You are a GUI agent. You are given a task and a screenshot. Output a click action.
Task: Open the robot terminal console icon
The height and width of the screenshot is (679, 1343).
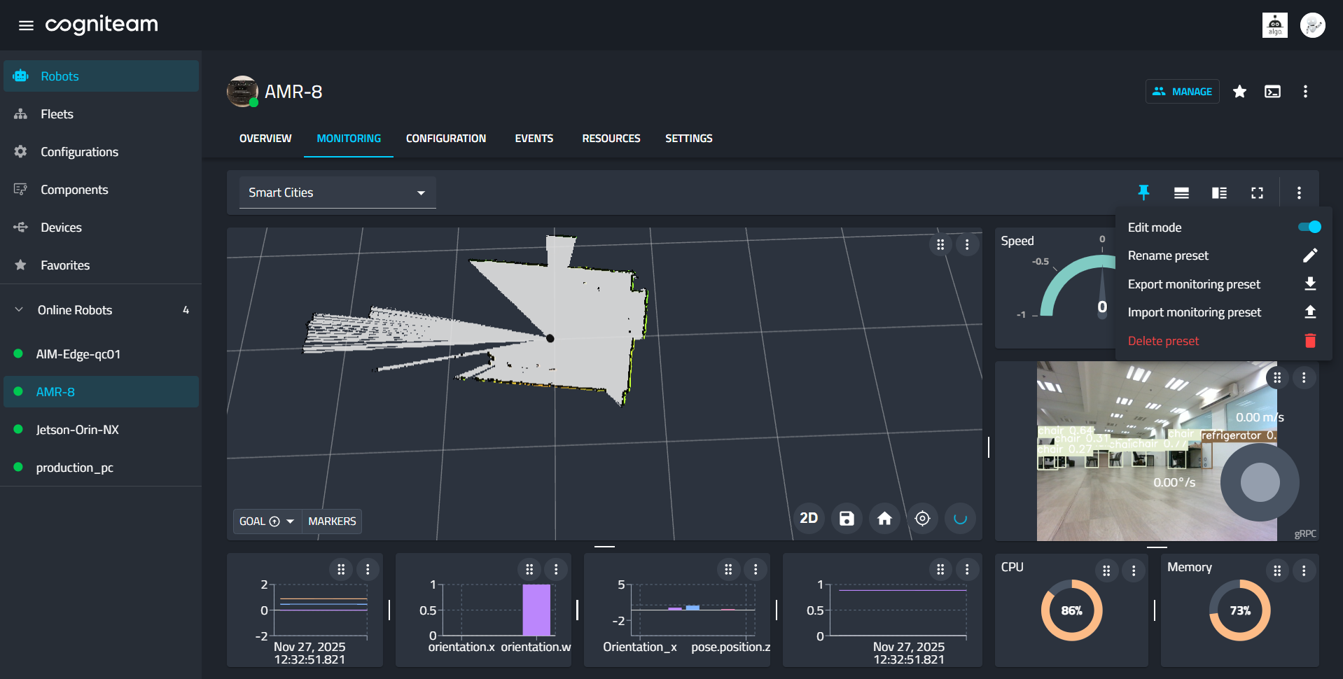[1272, 92]
